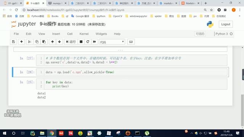Open the apps grid shortcut in bookmarks bar
The height and width of the screenshot is (137, 244).
(7, 16)
